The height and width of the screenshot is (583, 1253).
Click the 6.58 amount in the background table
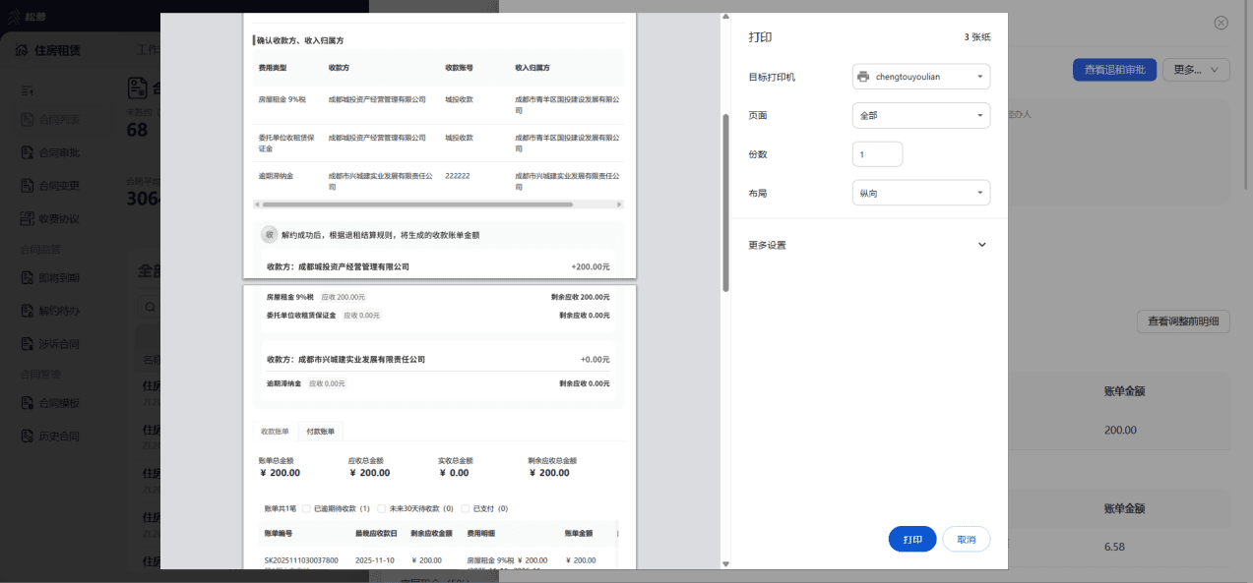pyautogui.click(x=1113, y=547)
